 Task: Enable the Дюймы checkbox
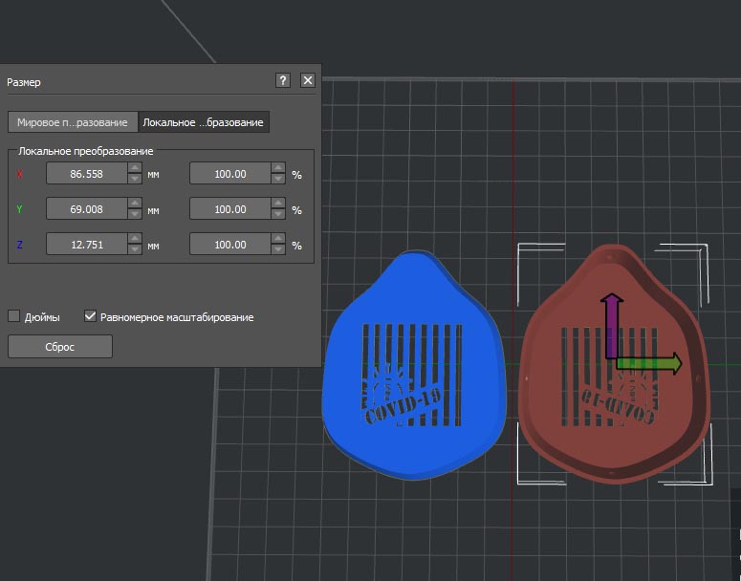[14, 316]
